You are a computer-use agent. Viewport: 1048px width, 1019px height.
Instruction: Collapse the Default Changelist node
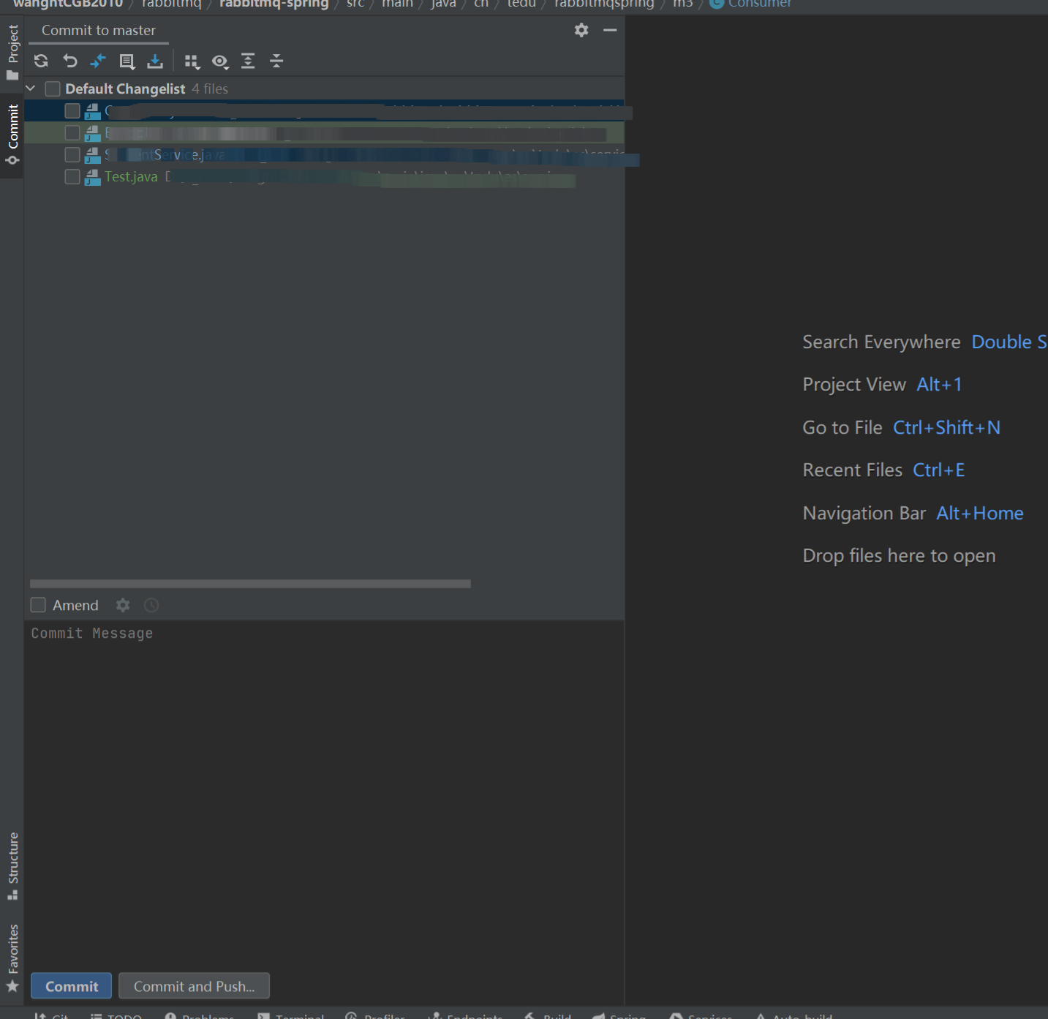point(31,88)
